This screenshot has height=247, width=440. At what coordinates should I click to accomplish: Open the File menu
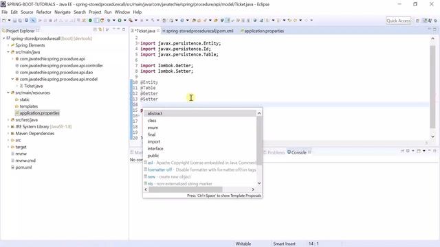coord(5,12)
